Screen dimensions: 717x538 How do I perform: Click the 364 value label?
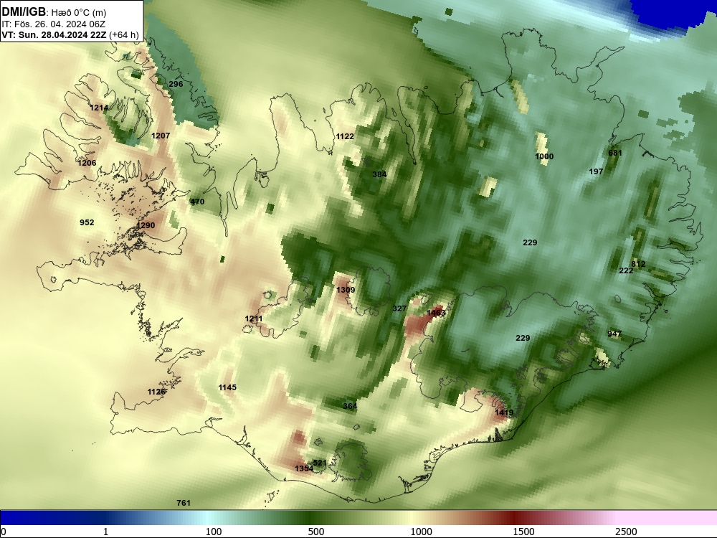(350, 406)
